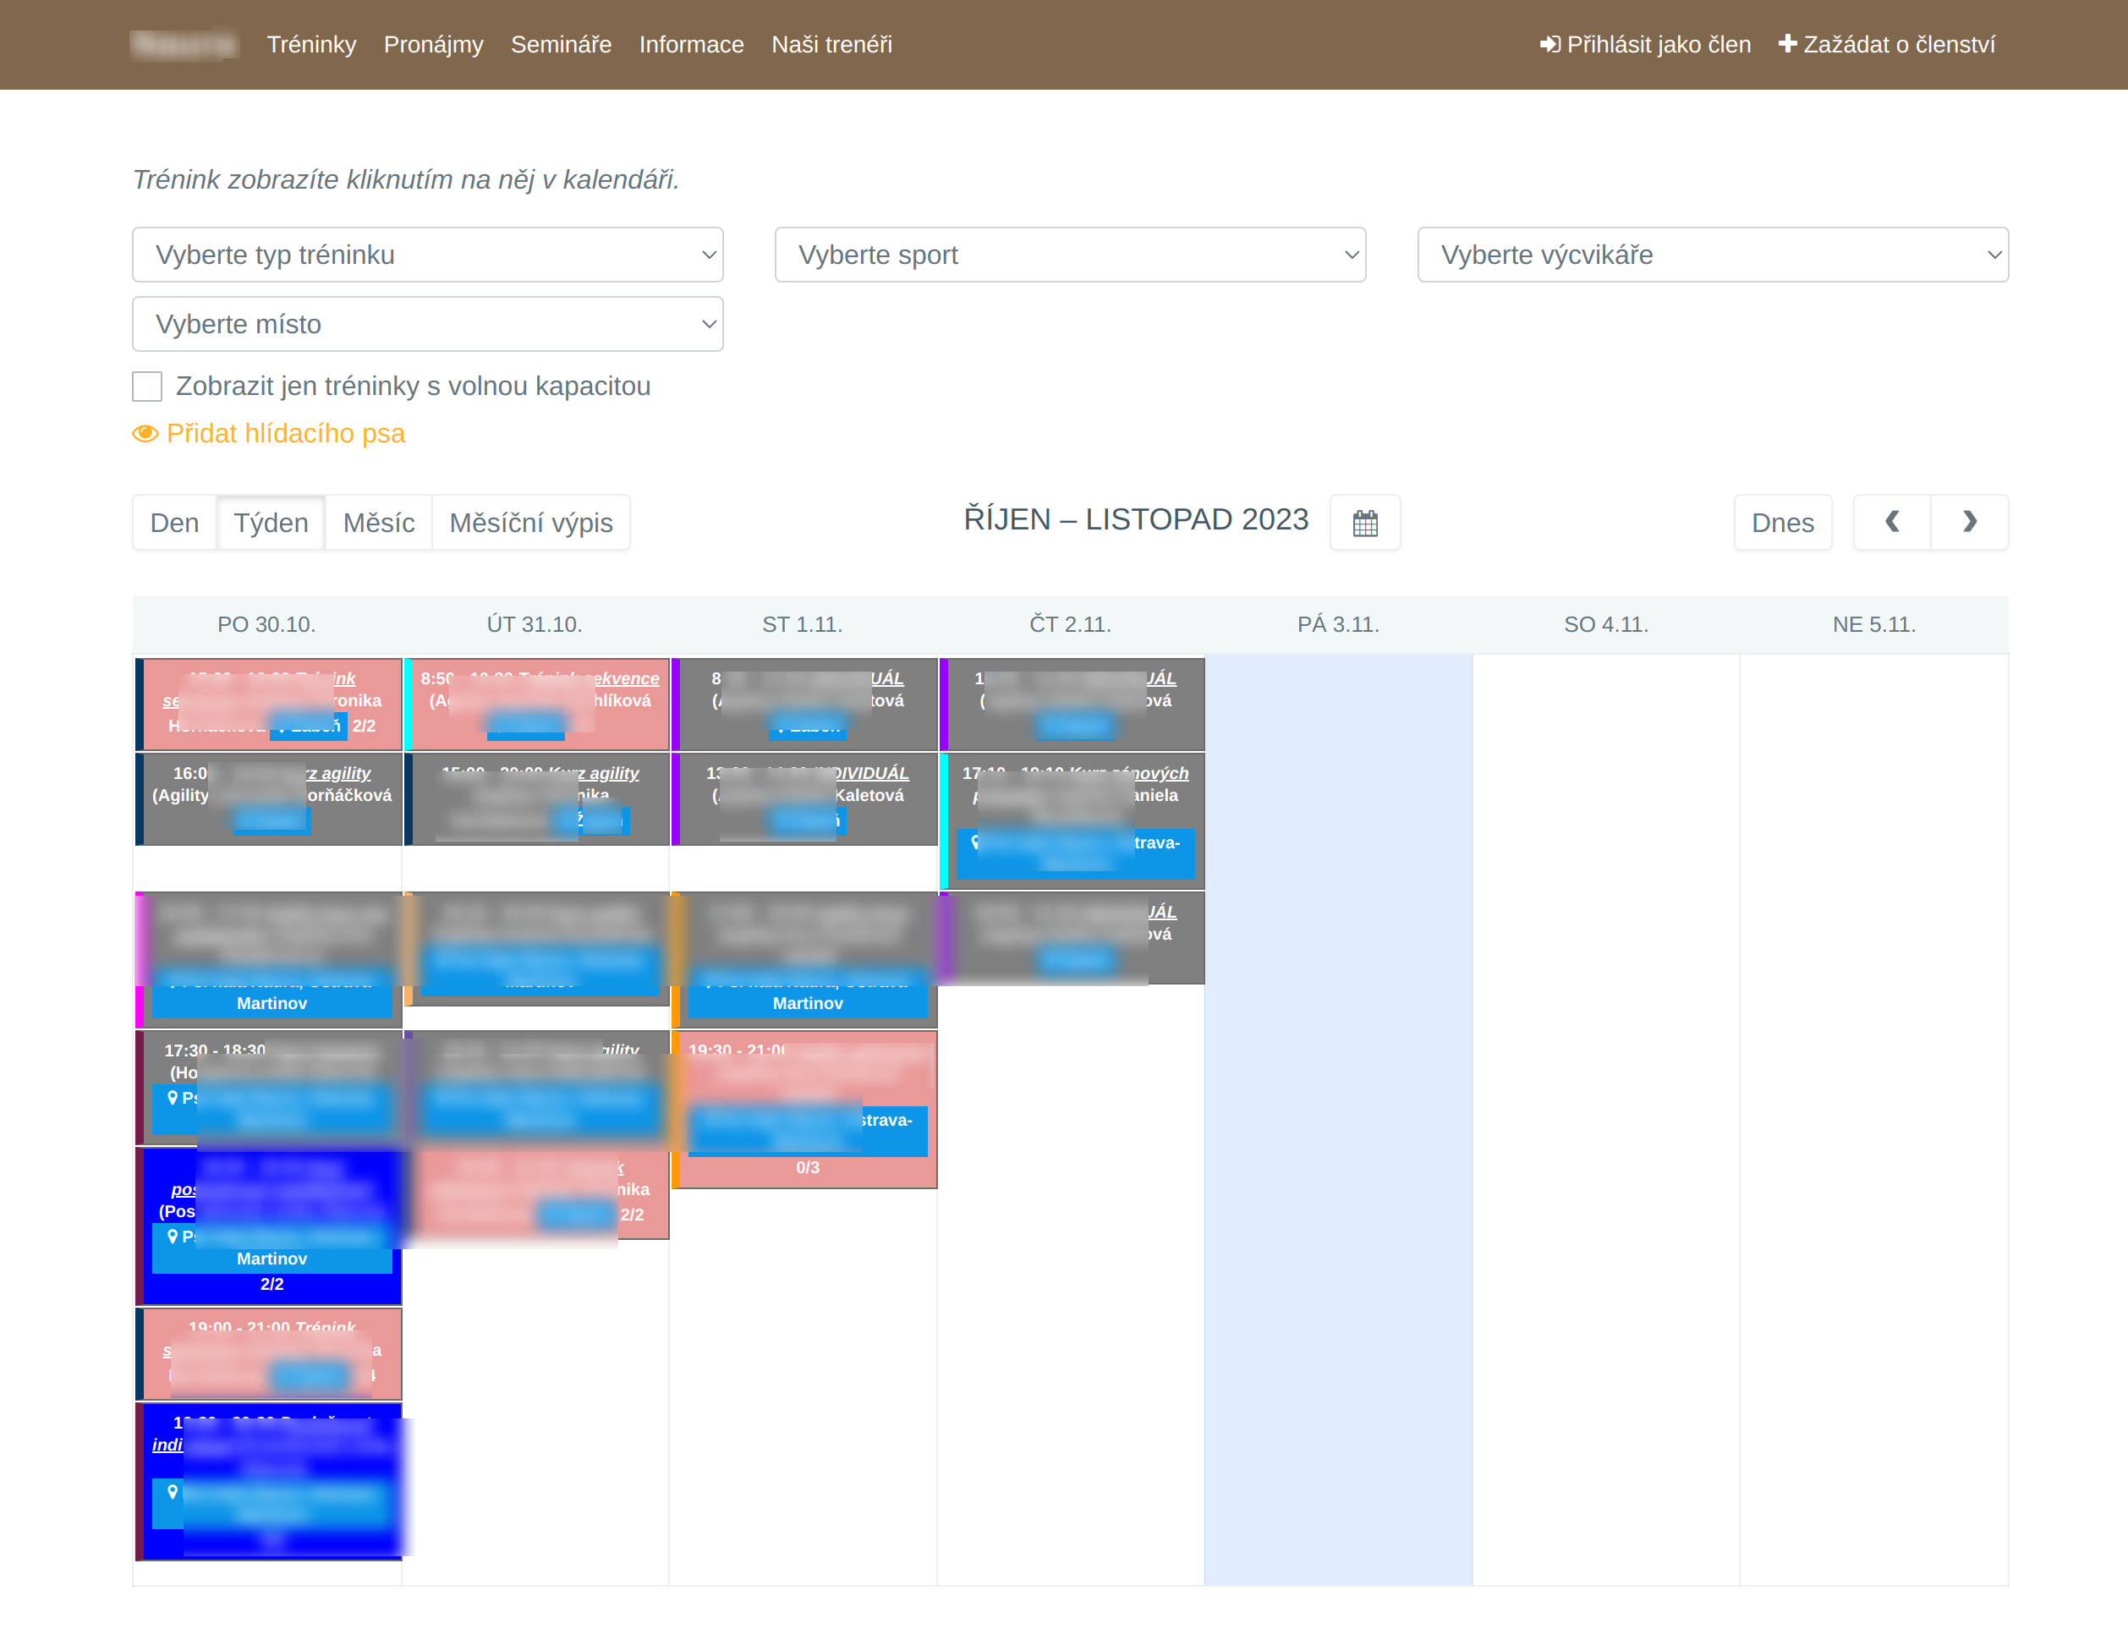Viewport: 2128px width, 1629px height.
Task: Switch to Měsíc calendar view
Action: (378, 523)
